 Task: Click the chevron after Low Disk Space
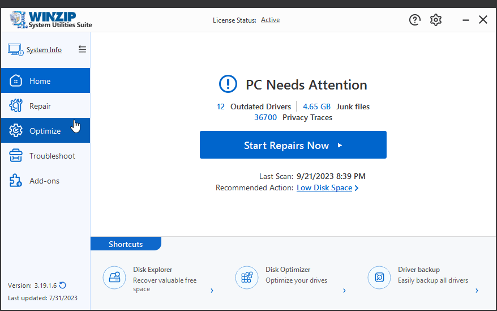coord(357,188)
